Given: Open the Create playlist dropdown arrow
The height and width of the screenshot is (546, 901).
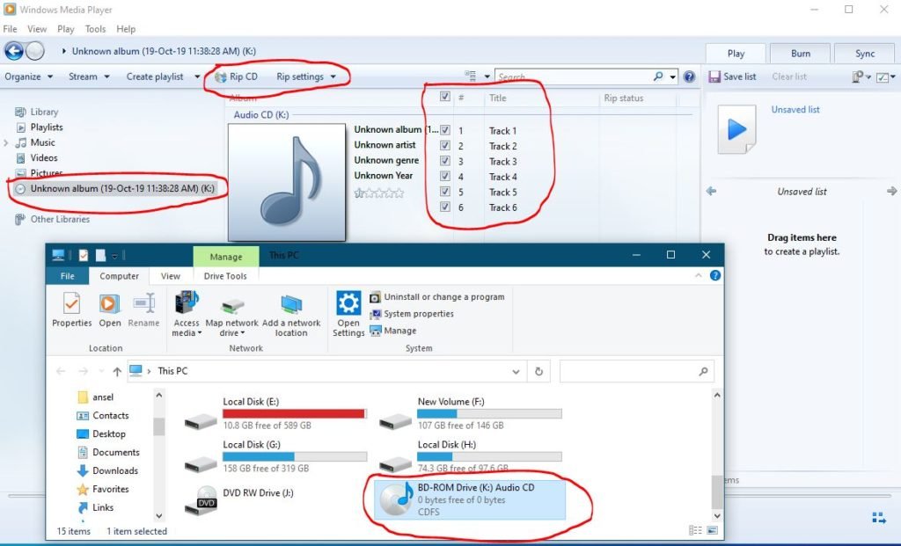Looking at the screenshot, I should point(197,76).
